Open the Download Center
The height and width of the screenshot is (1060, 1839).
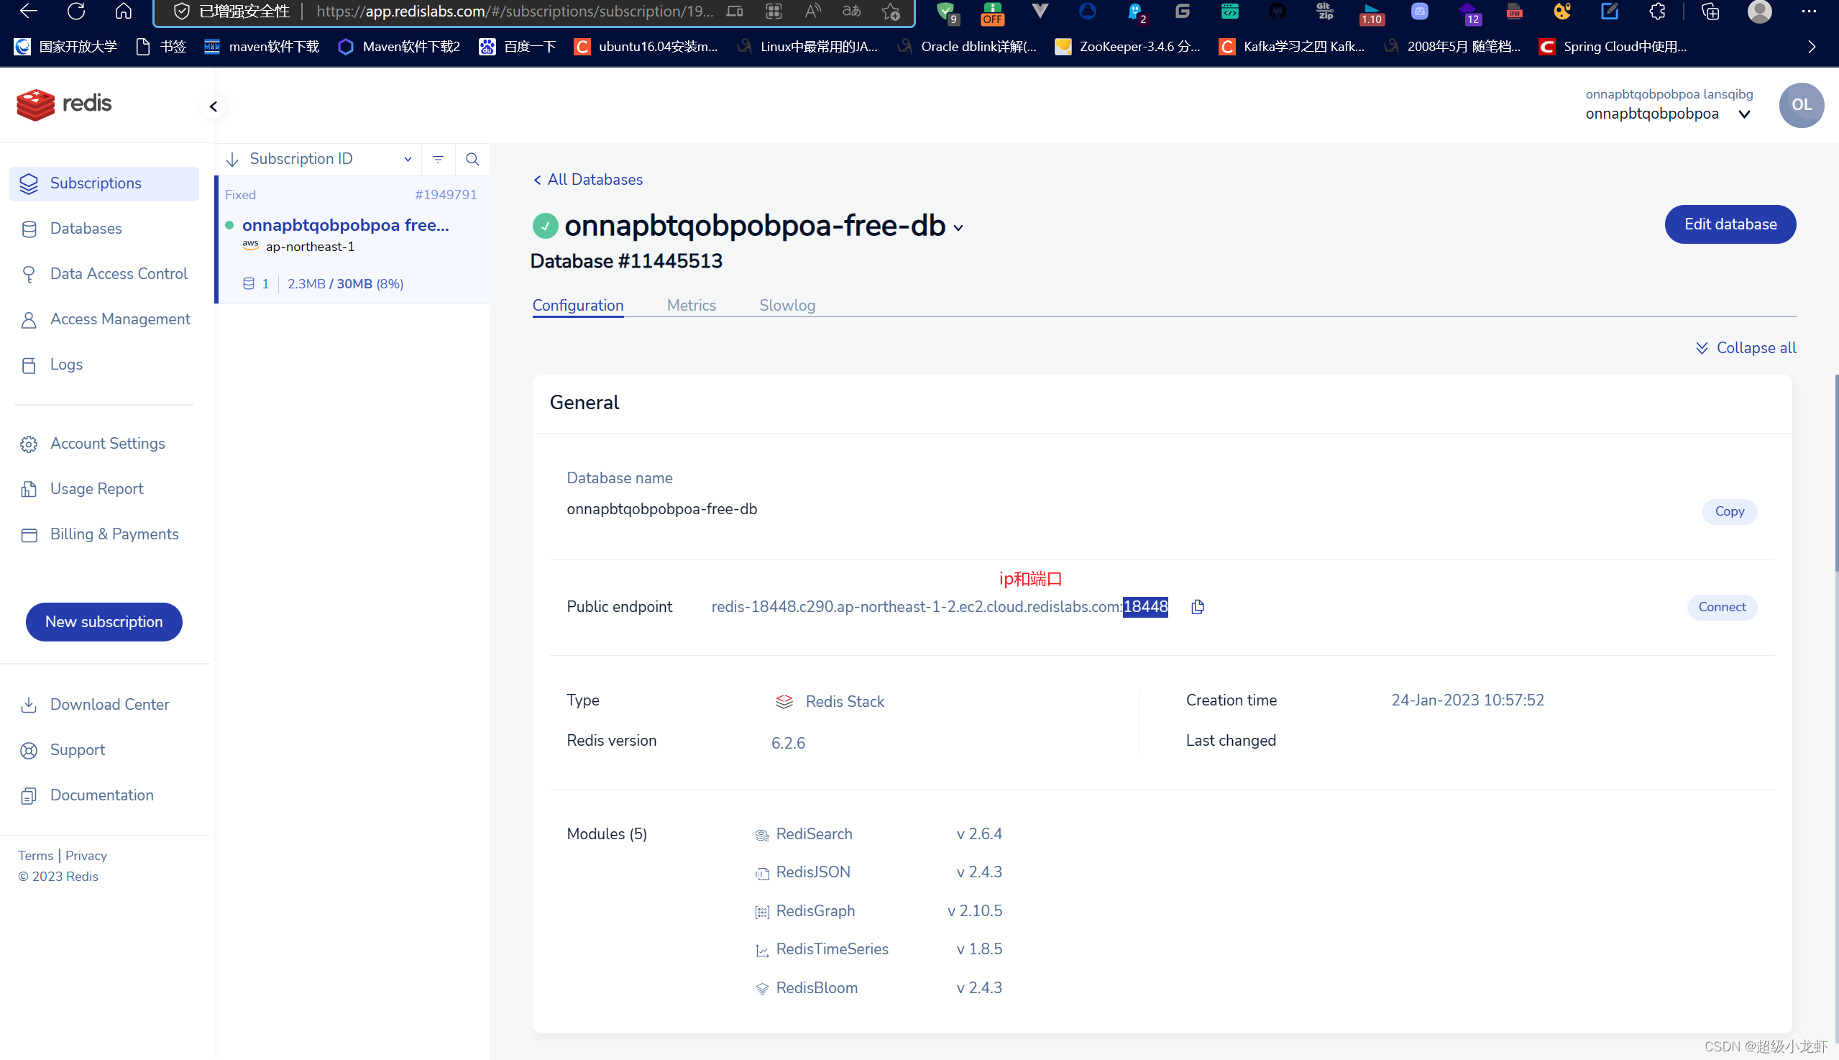tap(109, 704)
